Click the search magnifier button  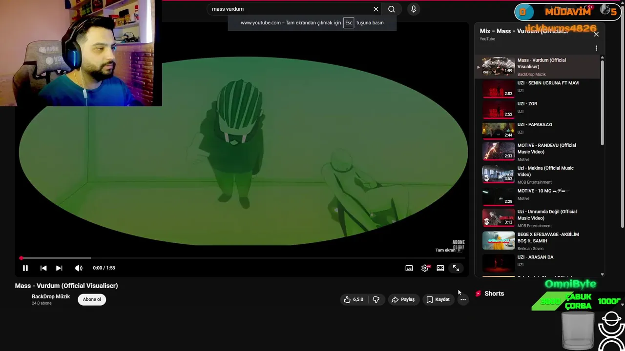point(392,9)
